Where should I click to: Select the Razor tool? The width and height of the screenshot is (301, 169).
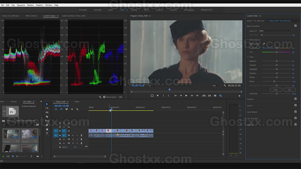click(47, 116)
